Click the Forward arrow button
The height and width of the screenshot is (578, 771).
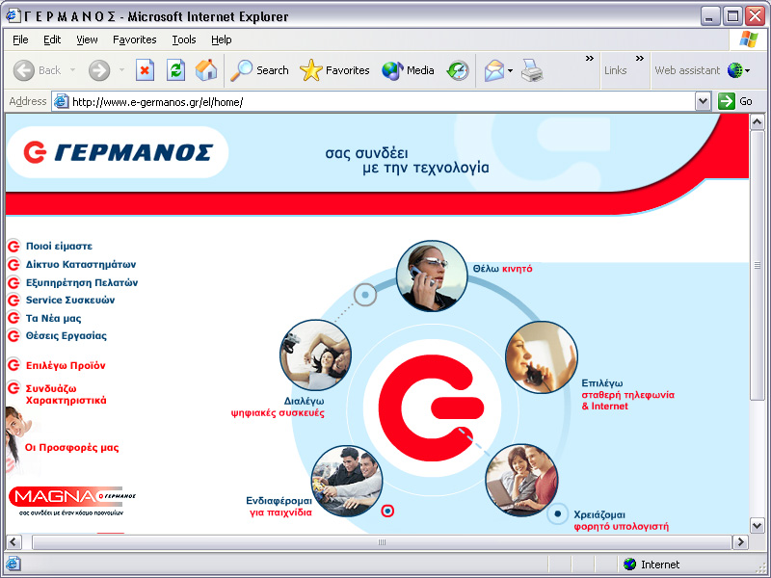point(99,70)
